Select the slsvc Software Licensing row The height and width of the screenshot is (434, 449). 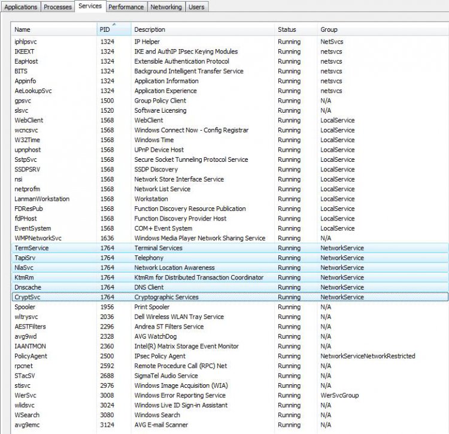point(230,110)
